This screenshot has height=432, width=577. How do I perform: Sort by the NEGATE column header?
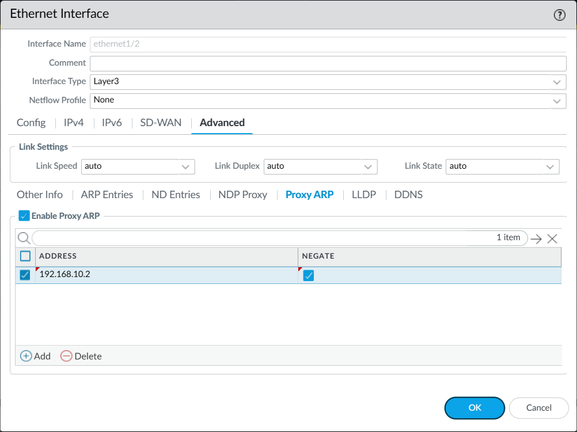pyautogui.click(x=430, y=256)
